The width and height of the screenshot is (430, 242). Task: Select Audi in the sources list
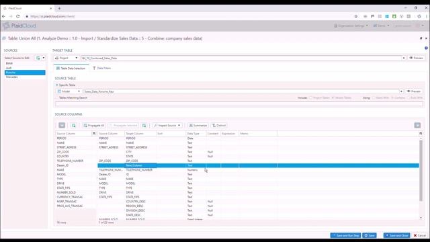[x=25, y=68]
